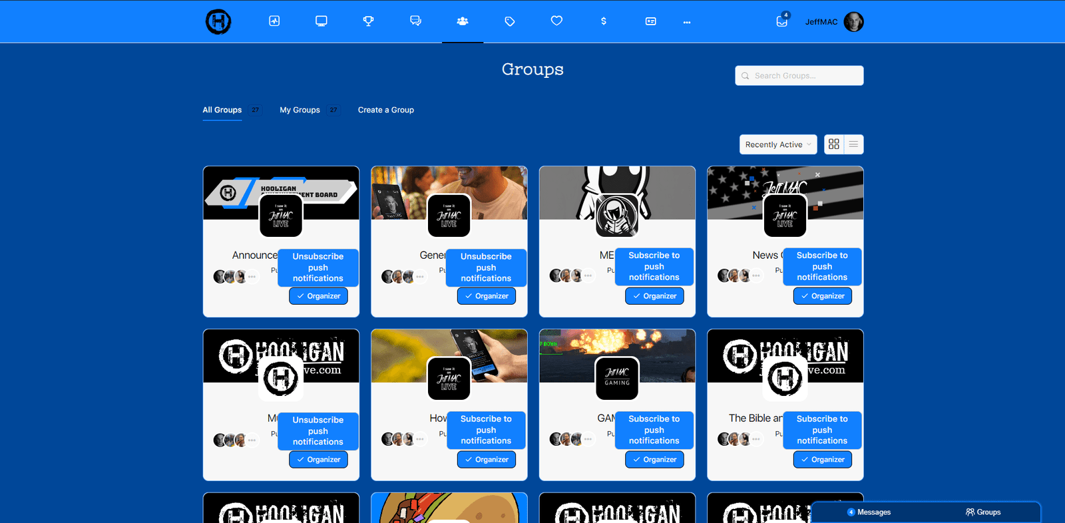Click Organizer button on the GAMING group
This screenshot has height=523, width=1065.
654,460
